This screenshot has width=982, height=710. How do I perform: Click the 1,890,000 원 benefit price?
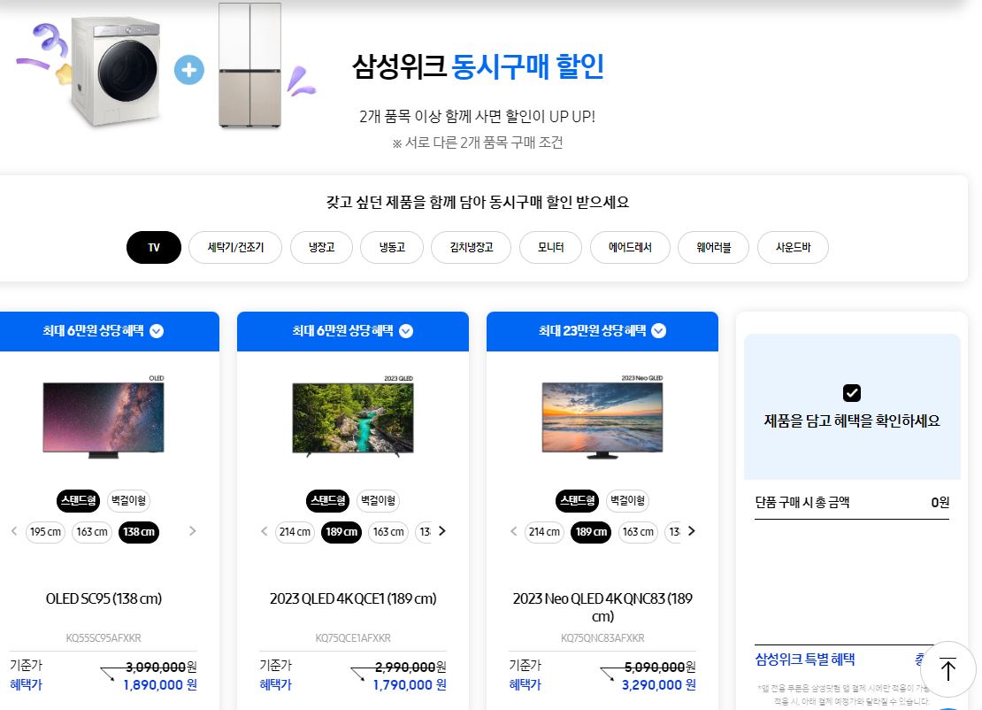tap(160, 685)
